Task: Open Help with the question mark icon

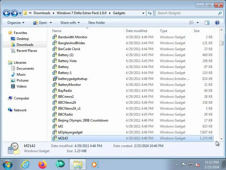Action: click(217, 23)
